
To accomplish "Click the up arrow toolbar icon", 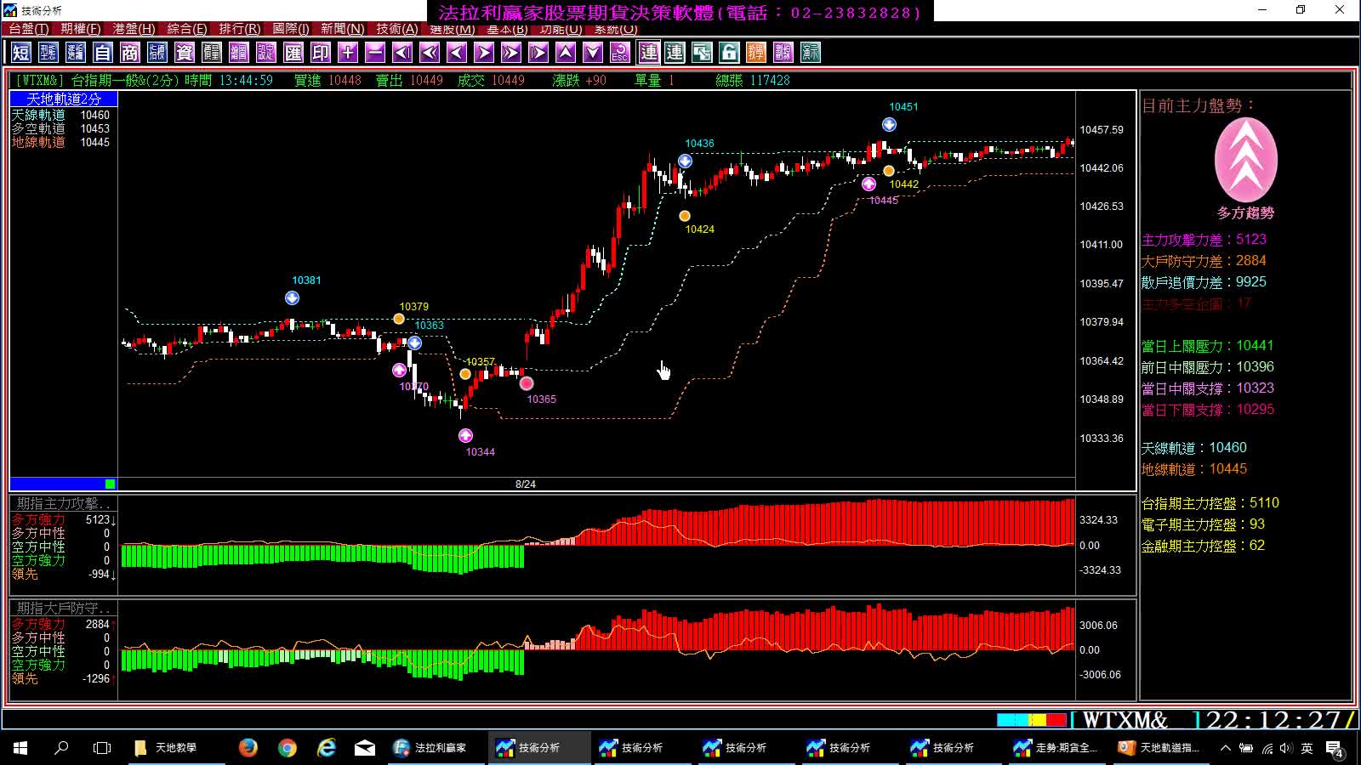I will pos(566,53).
